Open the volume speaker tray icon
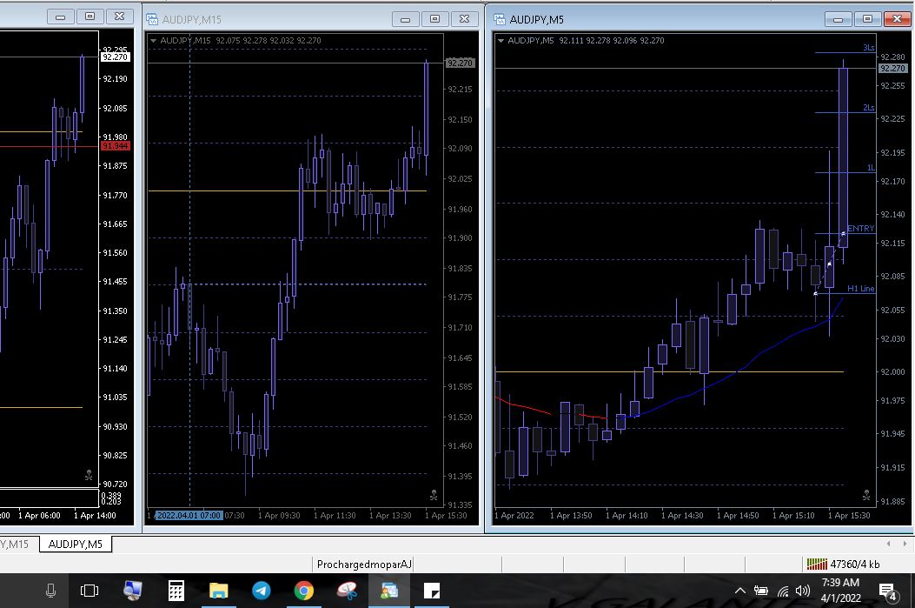Viewport: 915px width, 608px height. click(x=803, y=591)
